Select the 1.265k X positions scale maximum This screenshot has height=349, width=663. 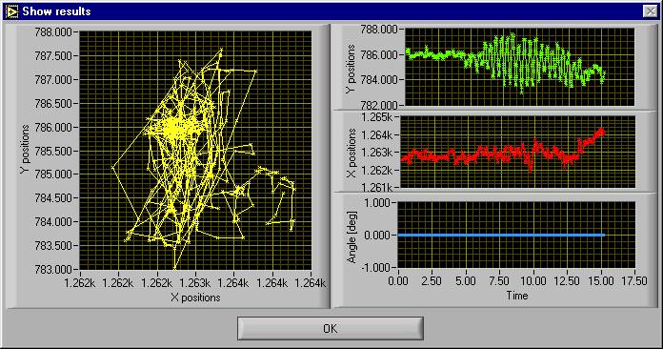[380, 117]
